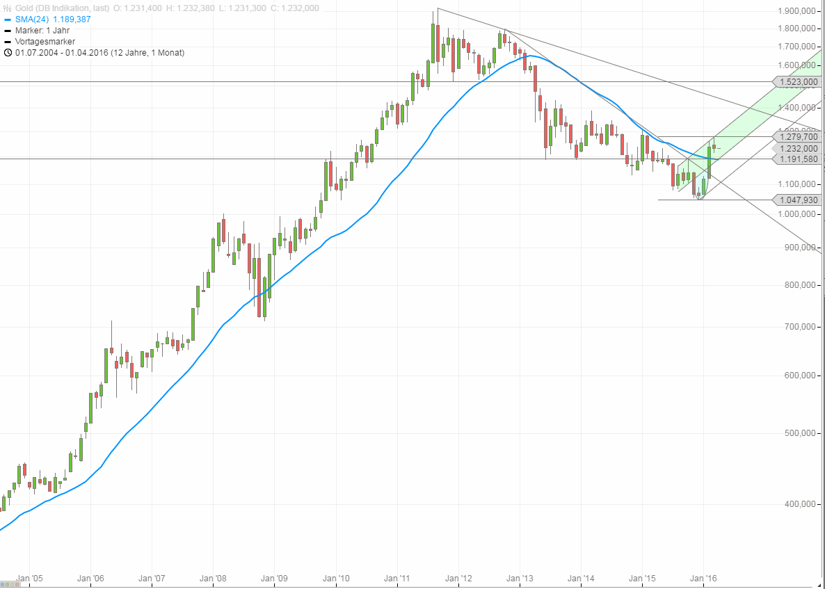Expand the 1,232,000 last-price tag
Screen dimensions: 825x589
798,148
